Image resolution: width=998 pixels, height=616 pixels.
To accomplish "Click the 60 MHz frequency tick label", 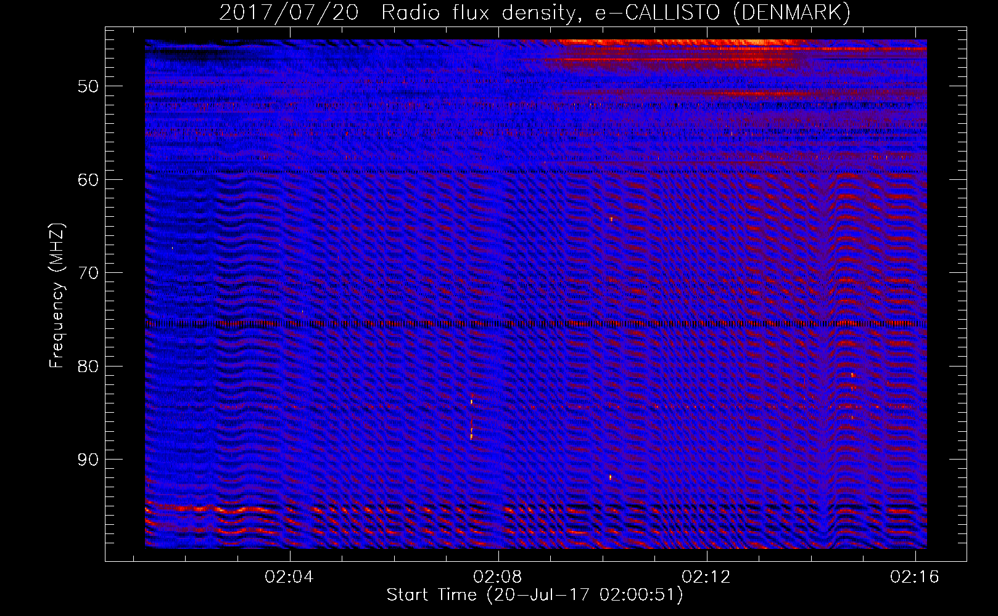I will (88, 180).
